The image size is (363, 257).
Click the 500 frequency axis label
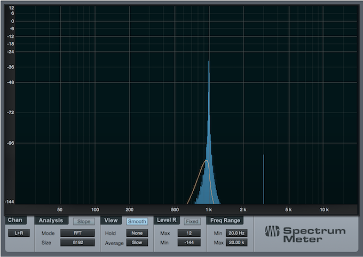[175, 210]
